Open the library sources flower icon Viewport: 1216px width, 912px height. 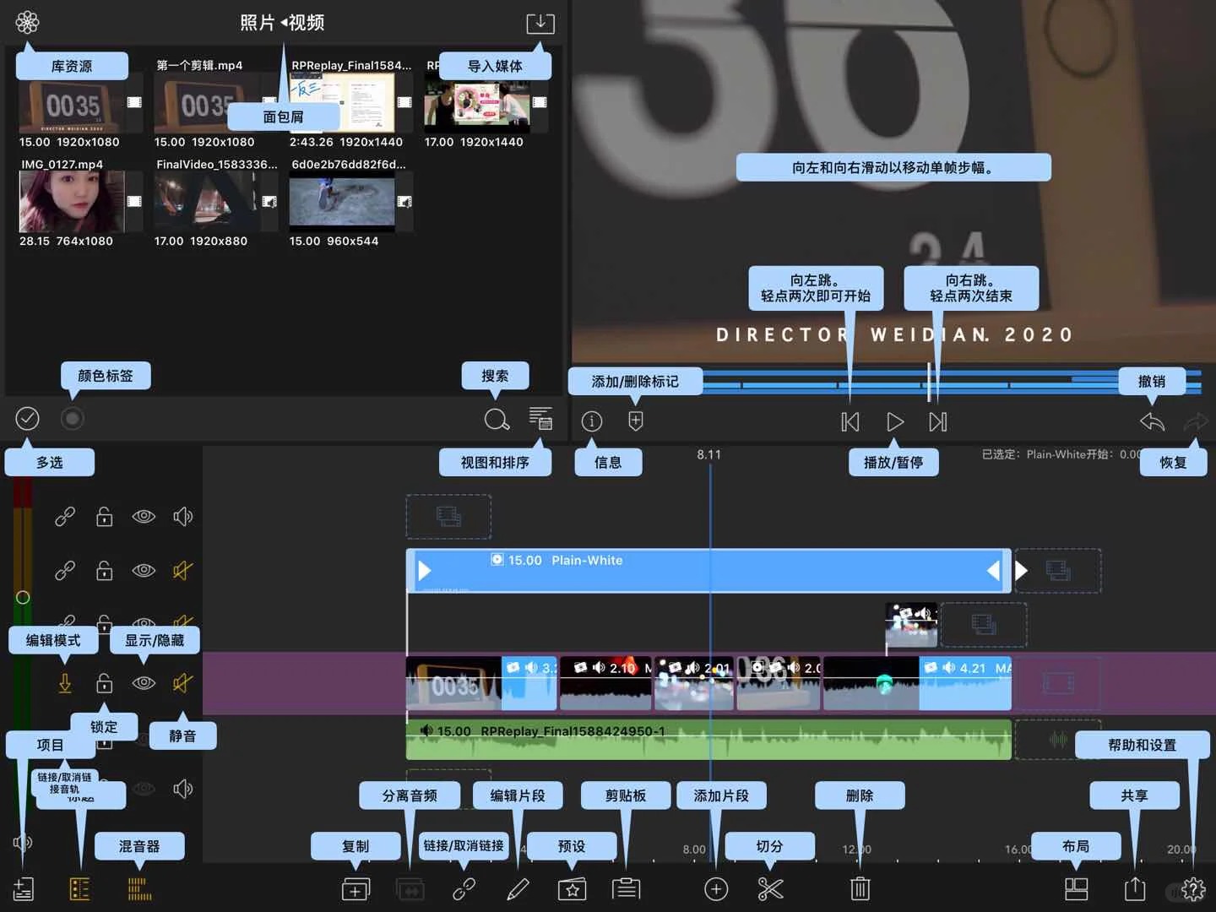(x=27, y=22)
